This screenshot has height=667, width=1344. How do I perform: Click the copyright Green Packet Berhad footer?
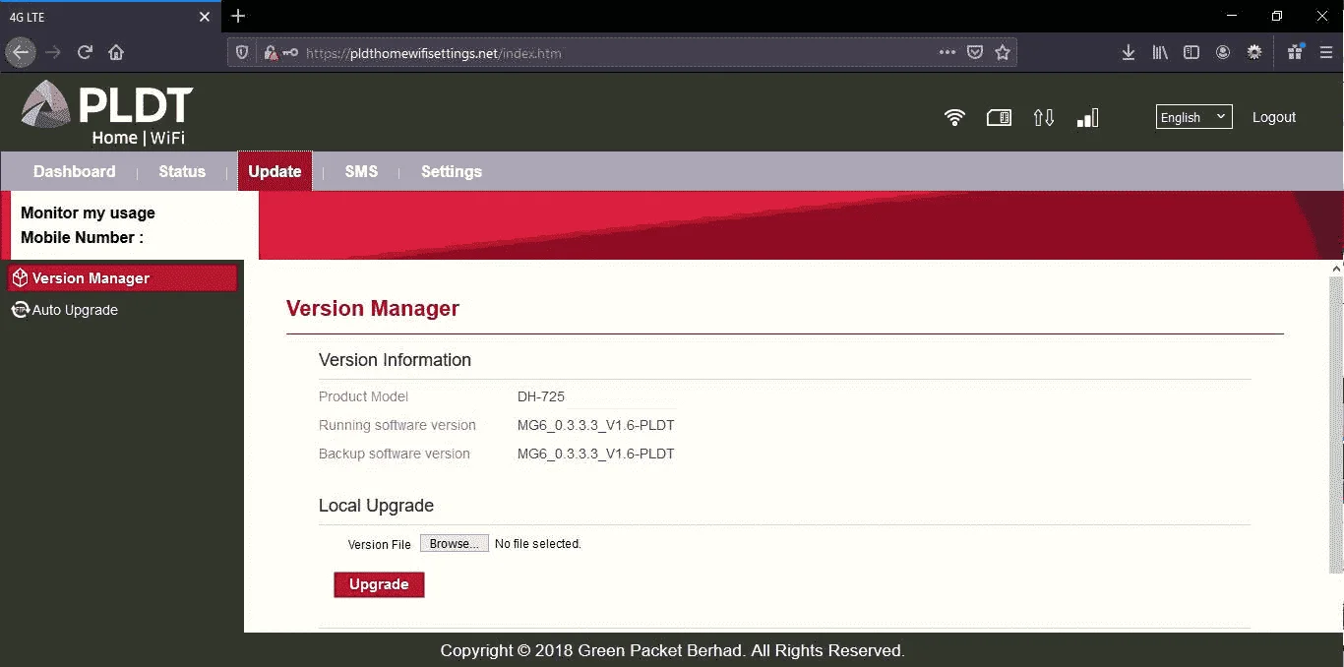pos(672,650)
